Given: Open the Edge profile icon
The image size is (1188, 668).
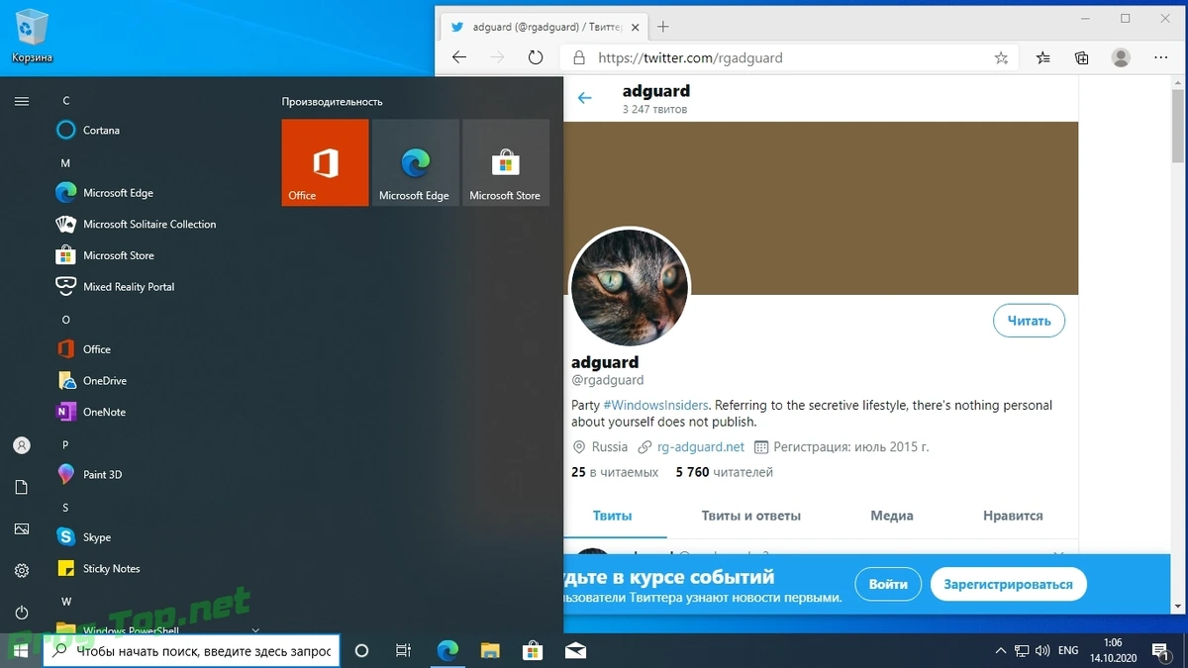Looking at the screenshot, I should (x=1121, y=58).
